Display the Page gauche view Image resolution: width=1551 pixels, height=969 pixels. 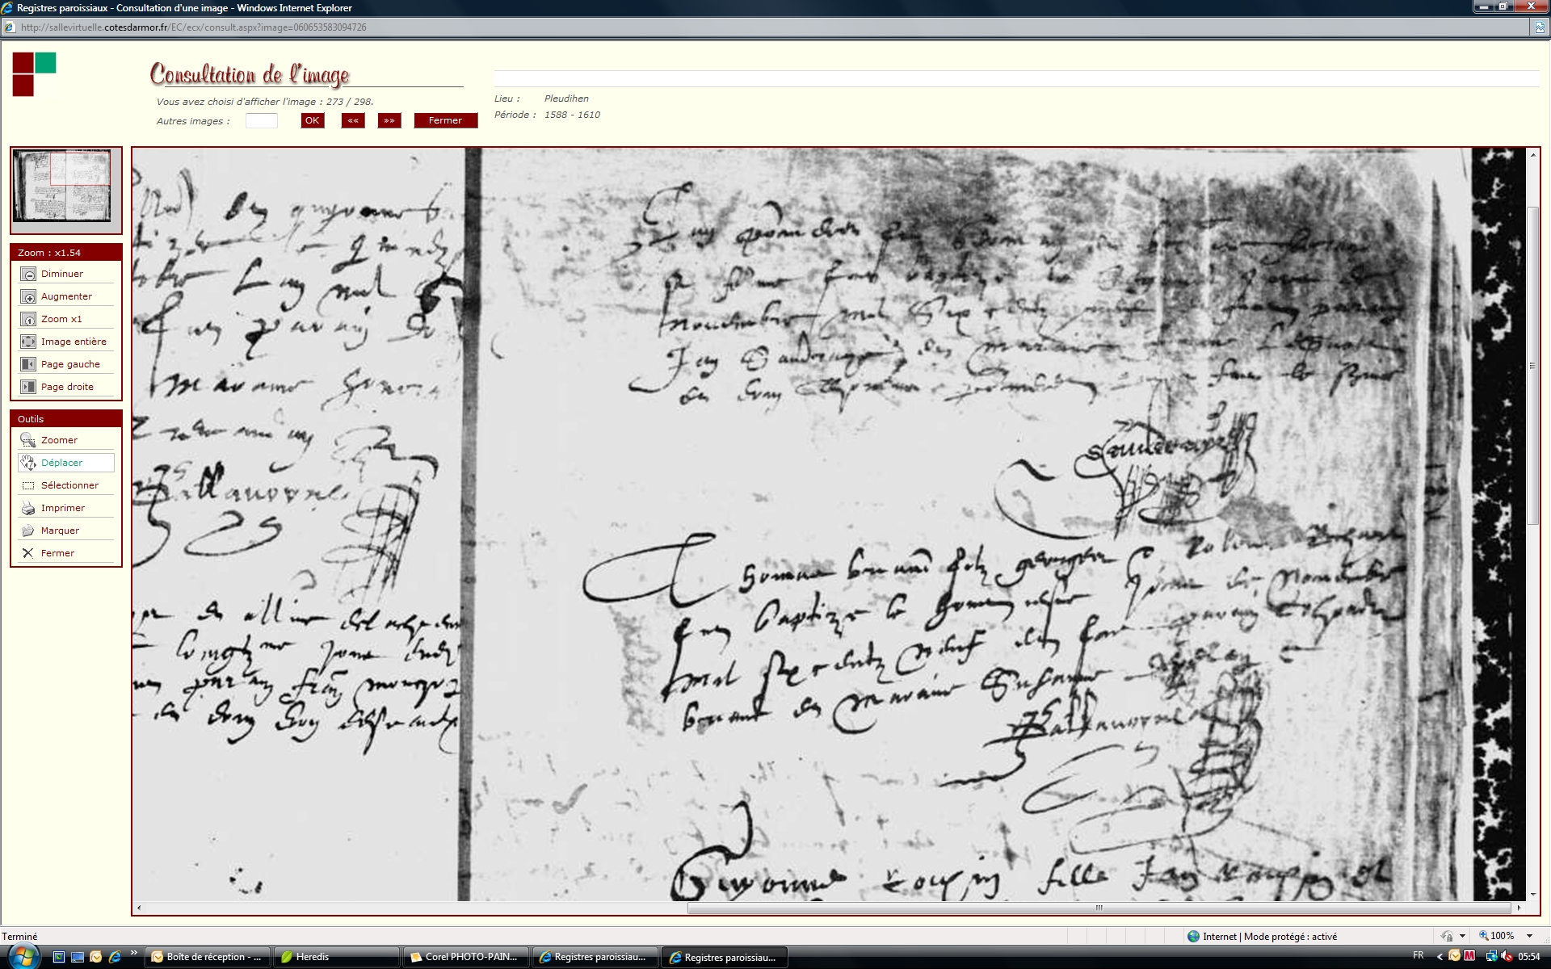click(x=28, y=365)
